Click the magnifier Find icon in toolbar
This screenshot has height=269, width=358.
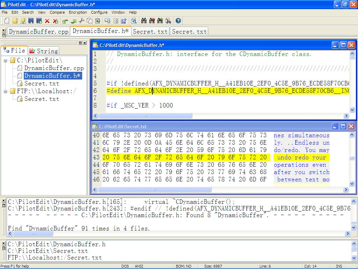click(134, 21)
